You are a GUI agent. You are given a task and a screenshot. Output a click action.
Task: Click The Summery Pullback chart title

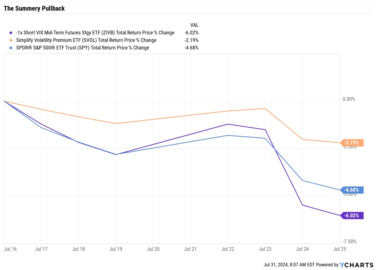[x=34, y=9]
